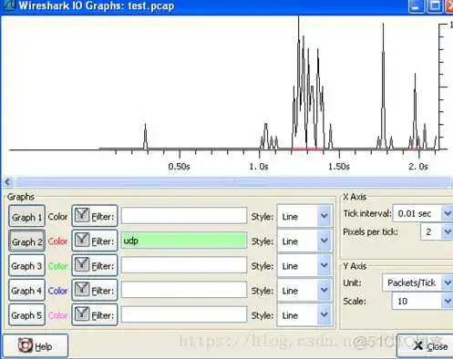Open the Pixels per tick dropdown
This screenshot has height=359, width=453.
pyautogui.click(x=437, y=232)
